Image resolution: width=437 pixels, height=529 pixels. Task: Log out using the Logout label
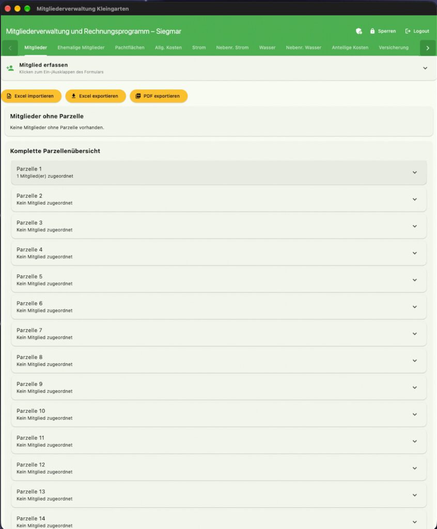pos(421,31)
